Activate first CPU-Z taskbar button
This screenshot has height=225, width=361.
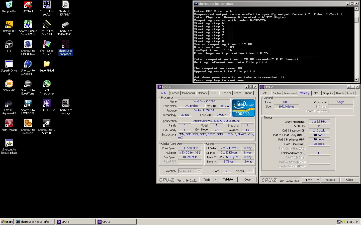coord(76,222)
